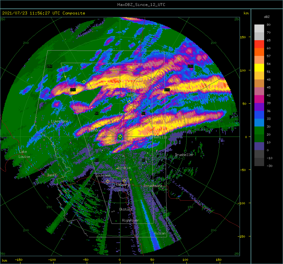
Task: Click the Strathmore city label
Action: [153, 186]
